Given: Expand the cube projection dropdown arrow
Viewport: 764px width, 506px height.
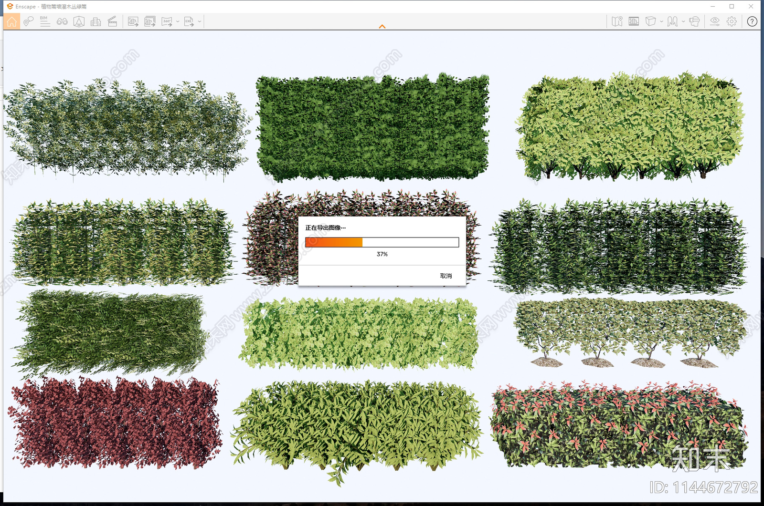Looking at the screenshot, I should 661,21.
